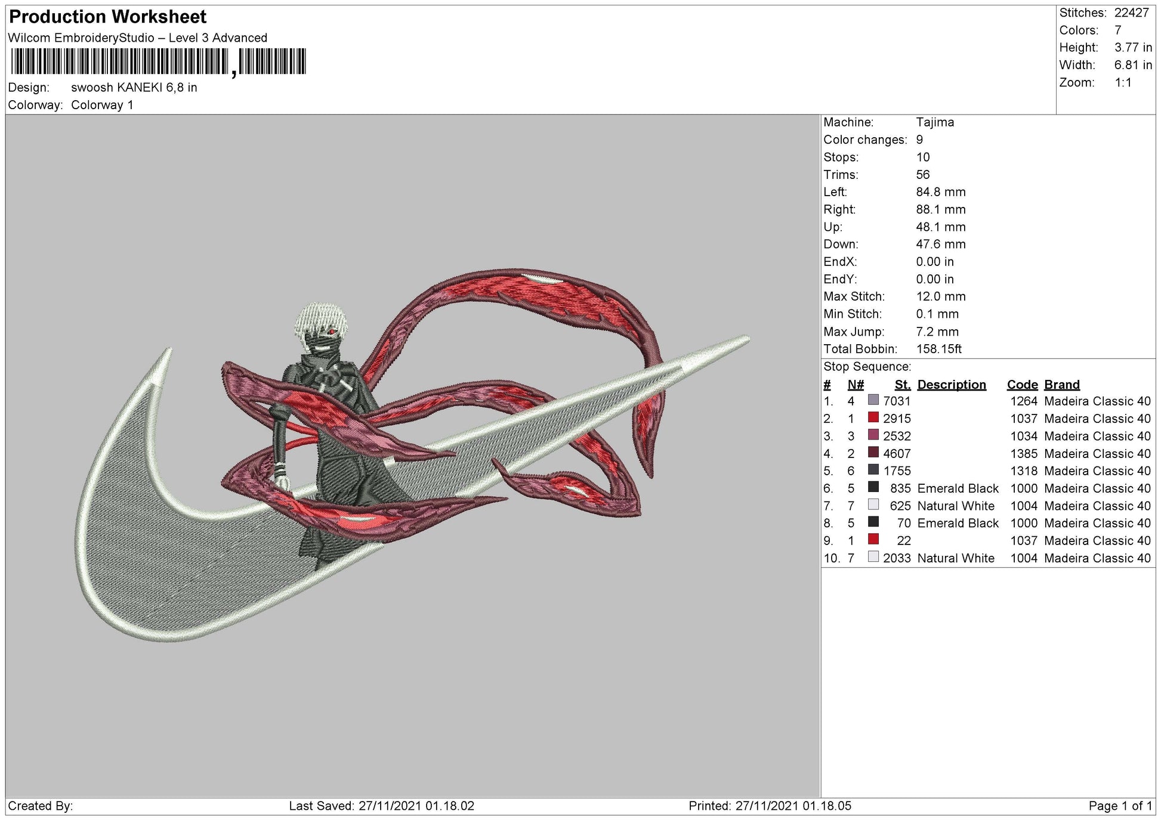
Task: Click the Description column header
Action: tap(952, 385)
